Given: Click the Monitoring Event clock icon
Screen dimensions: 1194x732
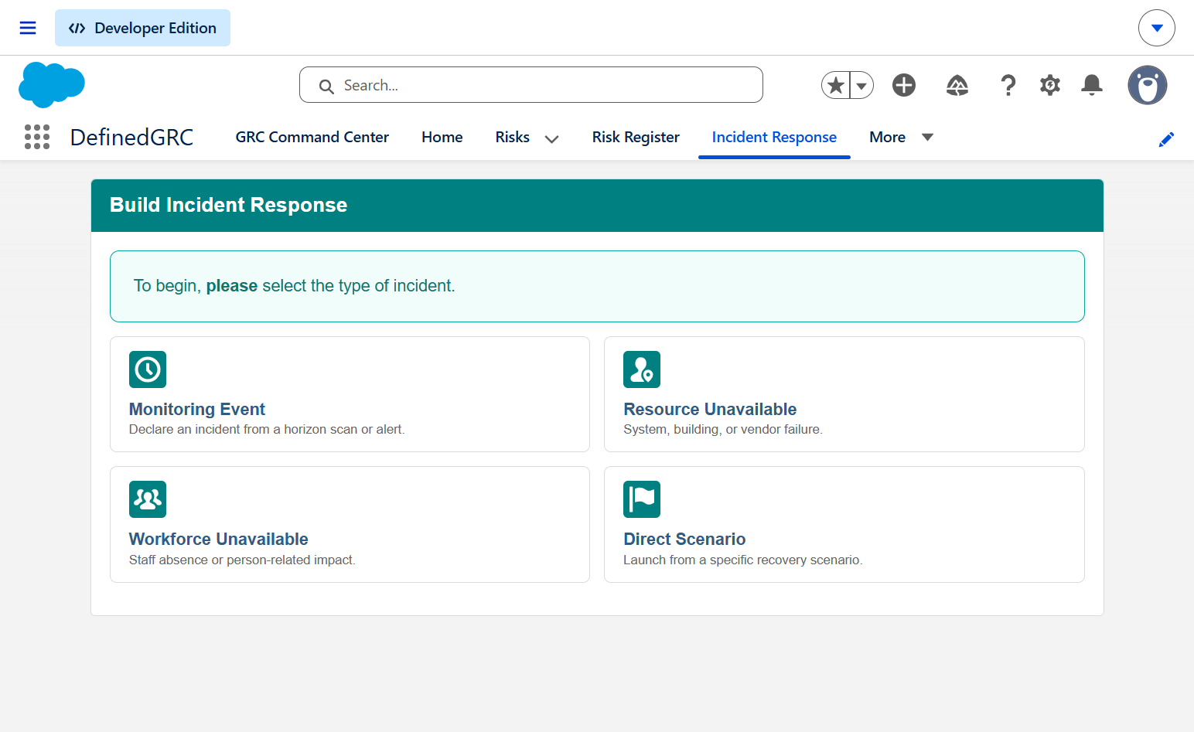Looking at the screenshot, I should 148,369.
